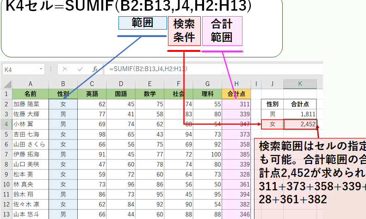Click the pink 合計範囲 label box
The width and height of the screenshot is (366, 219).
(222, 31)
